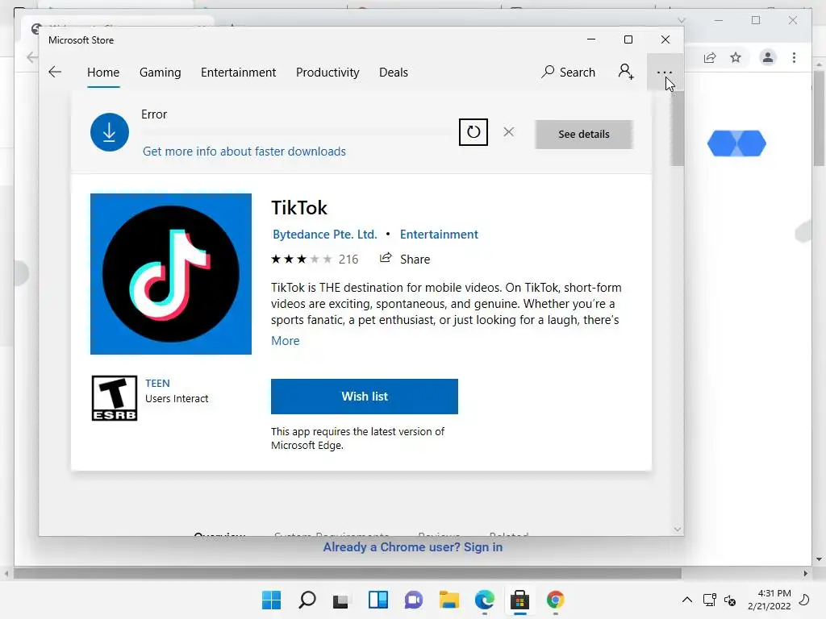Click the ESRB Teen rating badge

tap(115, 398)
